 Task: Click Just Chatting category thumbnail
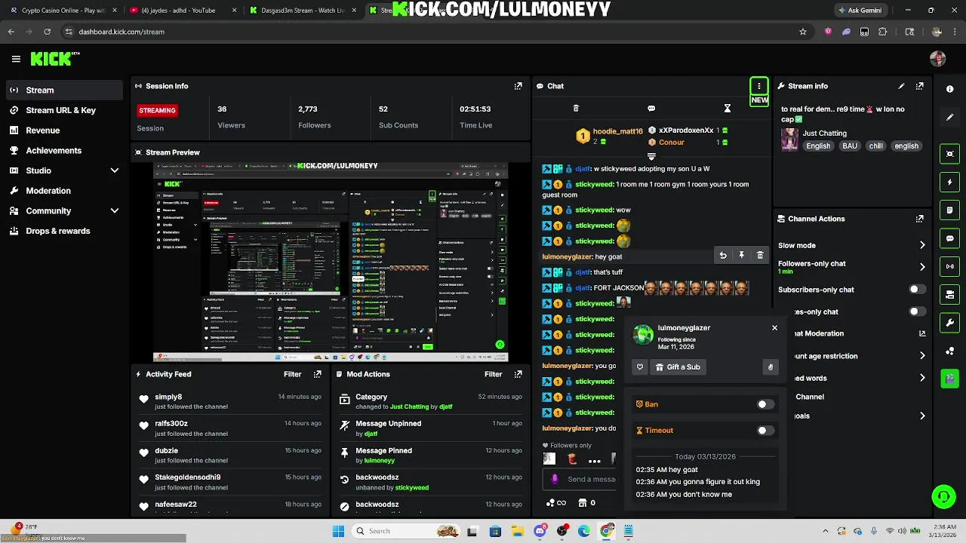(x=789, y=140)
